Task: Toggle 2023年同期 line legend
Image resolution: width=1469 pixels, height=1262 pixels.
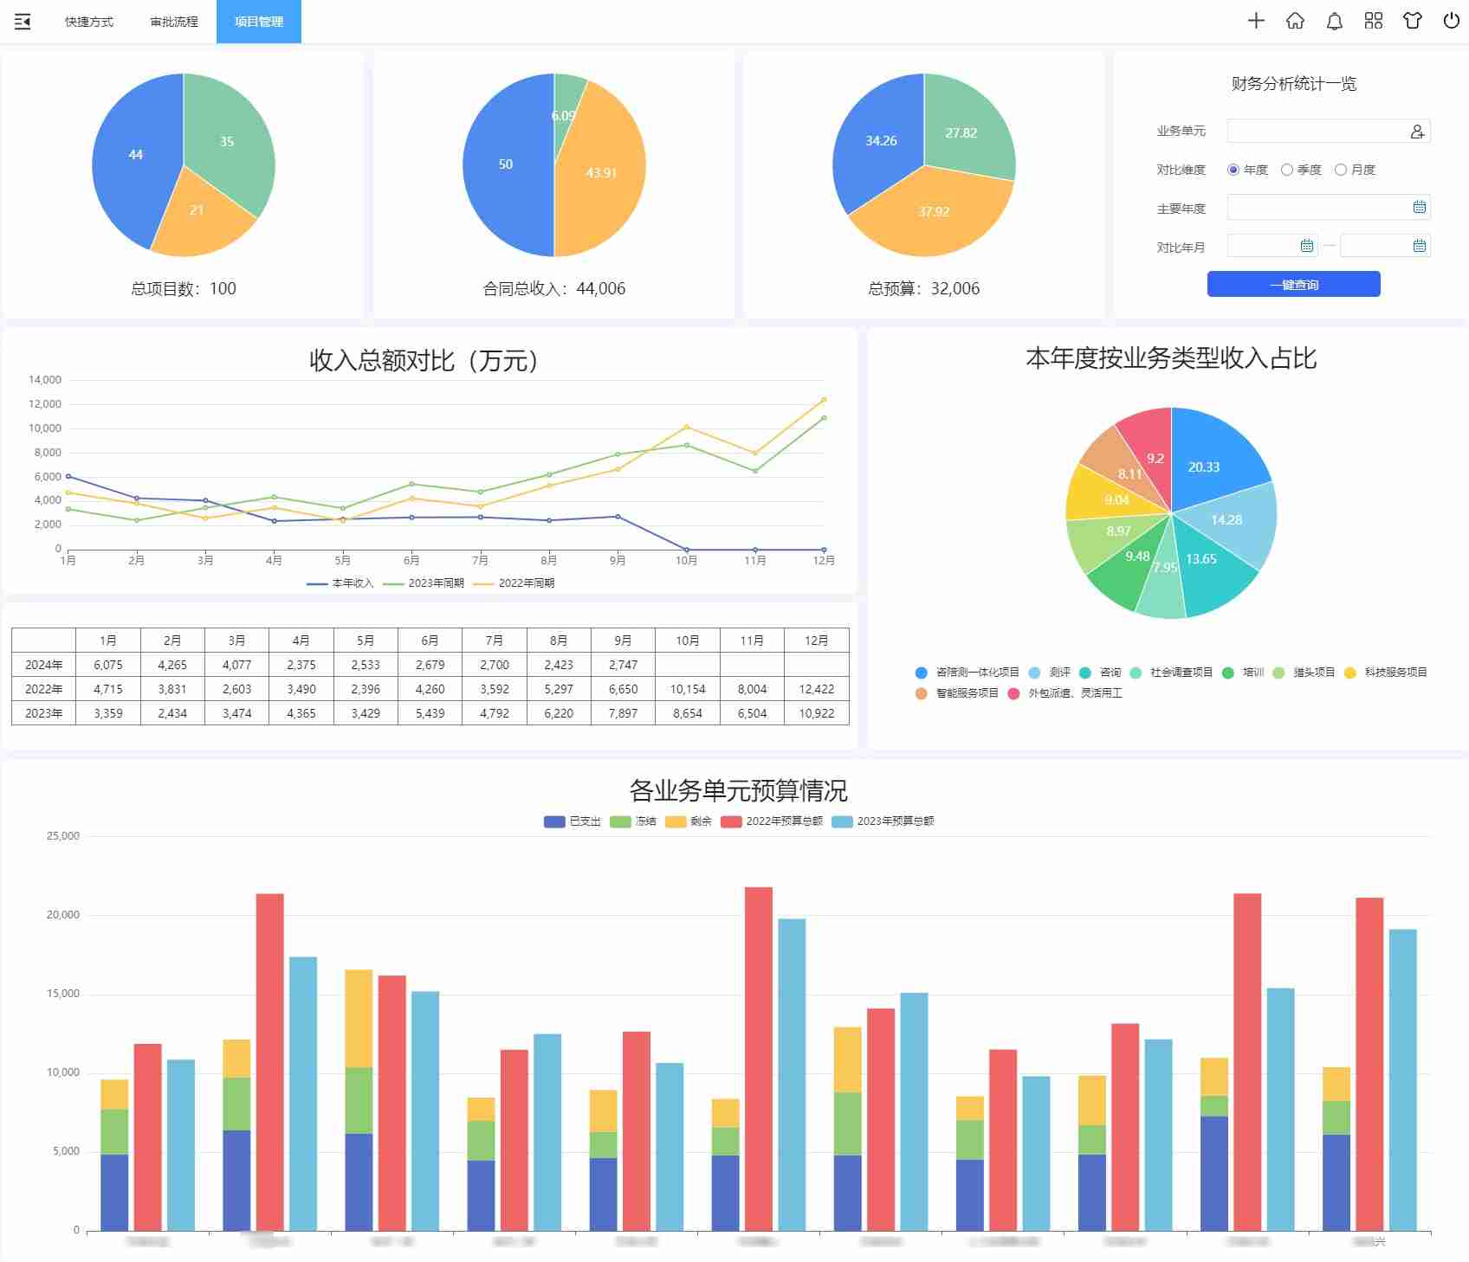Action: click(424, 583)
